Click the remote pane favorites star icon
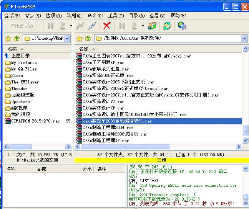 (80, 39)
